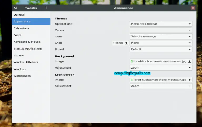Expand the Applications theme dropdown
Image resolution: width=202 pixels, height=127 pixels.
tap(161, 24)
